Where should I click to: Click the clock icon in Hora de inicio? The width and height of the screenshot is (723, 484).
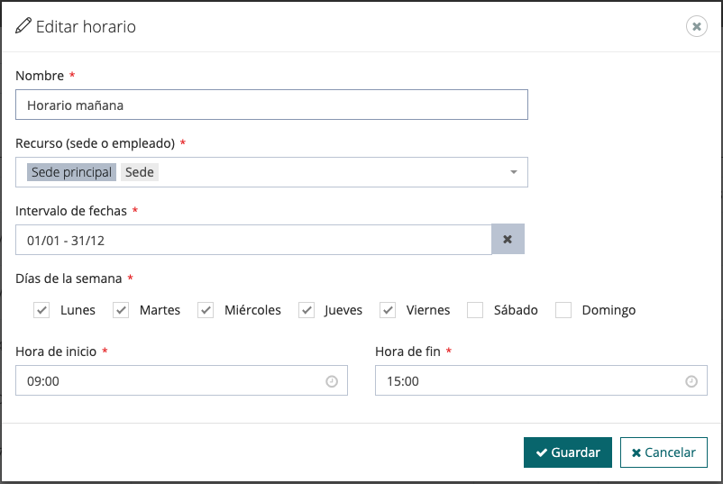(x=332, y=381)
